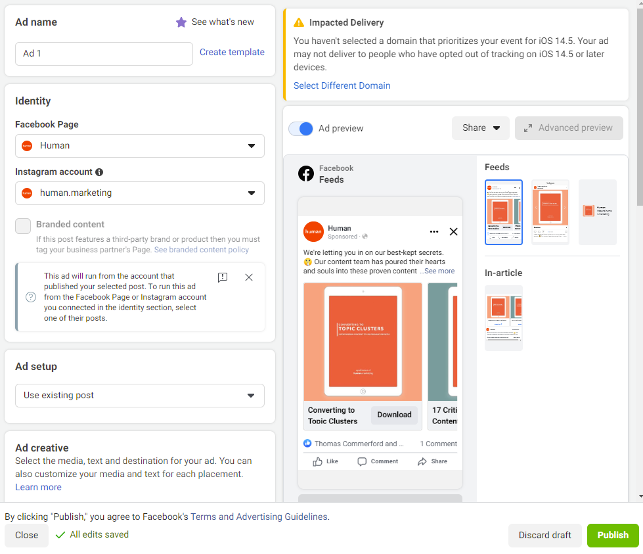
Task: Click the Discard draft button
Action: pyautogui.click(x=545, y=535)
